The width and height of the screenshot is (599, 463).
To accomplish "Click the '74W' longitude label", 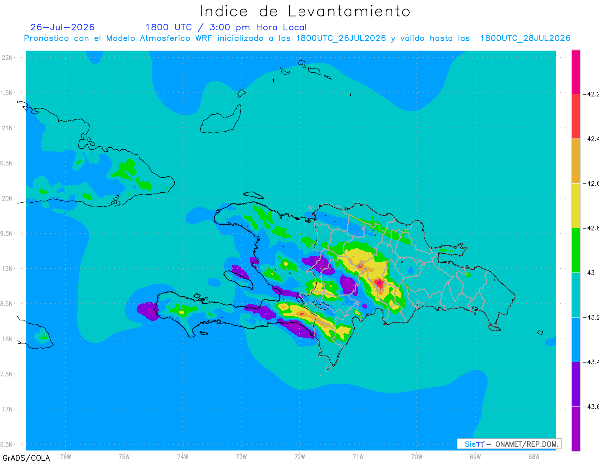I will [183, 456].
